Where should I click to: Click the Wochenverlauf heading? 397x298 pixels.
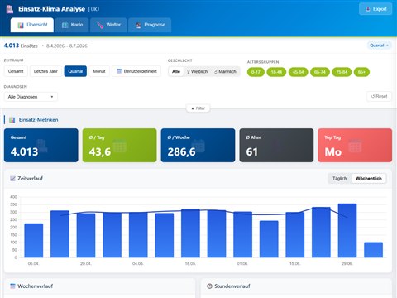(x=35, y=286)
